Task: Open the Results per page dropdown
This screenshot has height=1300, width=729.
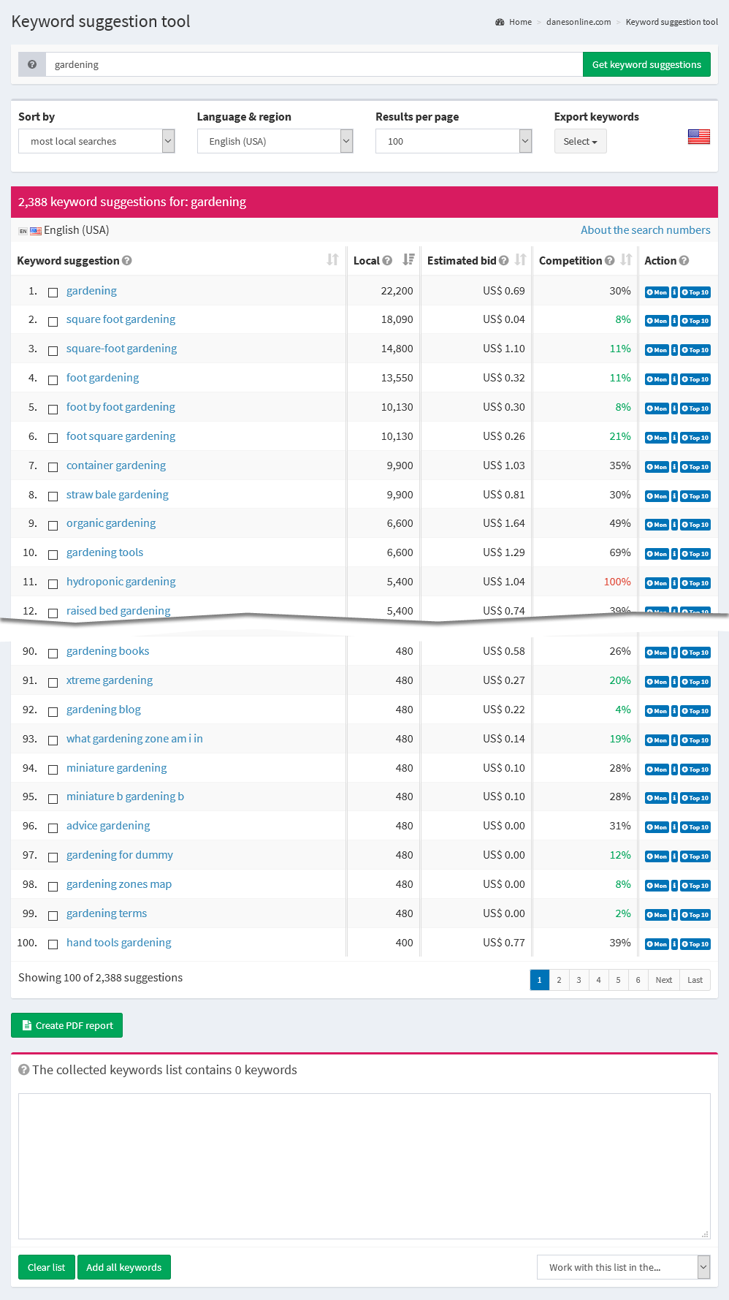Action: pyautogui.click(x=454, y=141)
